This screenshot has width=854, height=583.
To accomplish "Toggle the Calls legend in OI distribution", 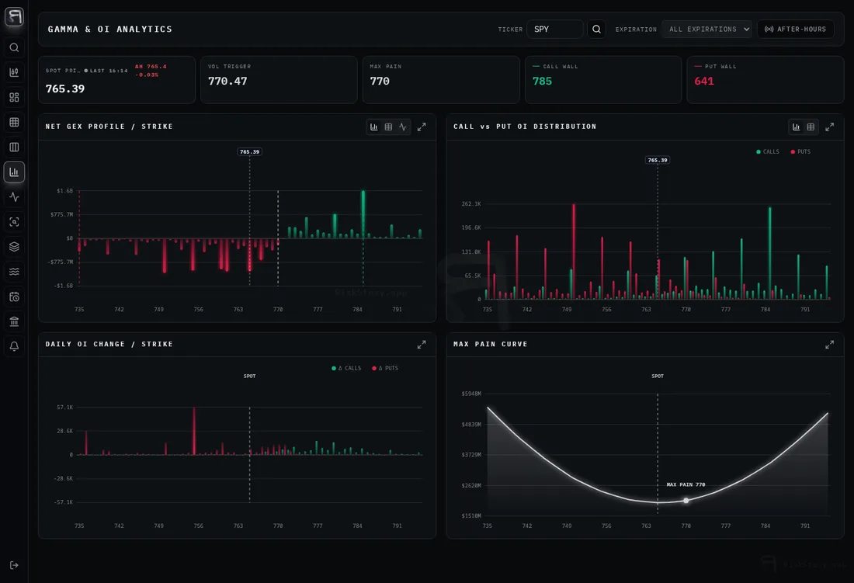I will tap(767, 152).
